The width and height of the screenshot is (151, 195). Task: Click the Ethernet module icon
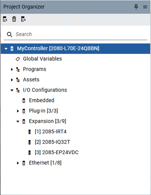point(24,163)
